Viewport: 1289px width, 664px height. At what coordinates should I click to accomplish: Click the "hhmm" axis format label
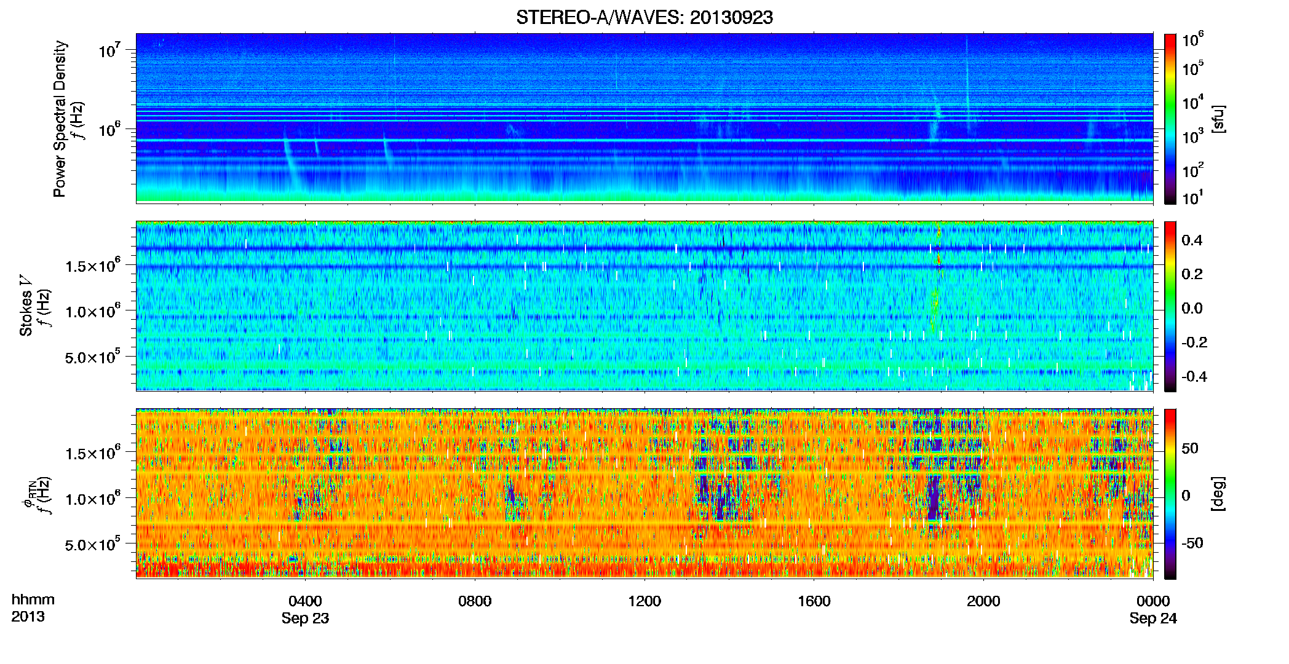tap(33, 600)
